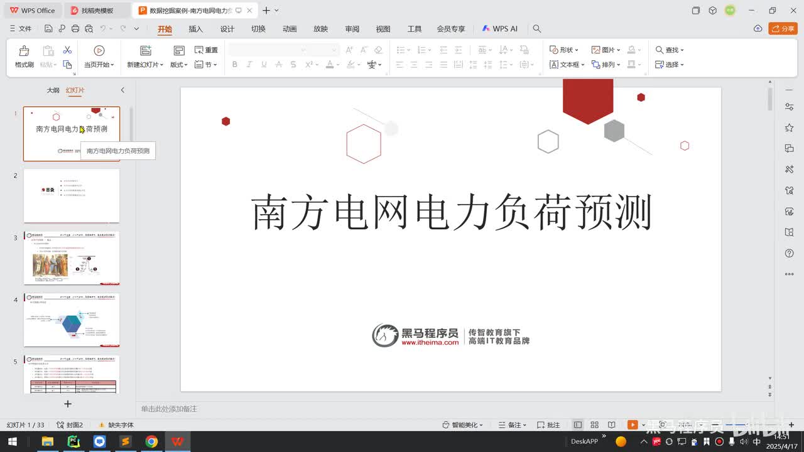The image size is (804, 452).
Task: Open PyCharm from the Windows taskbar
Action: [x=73, y=441]
